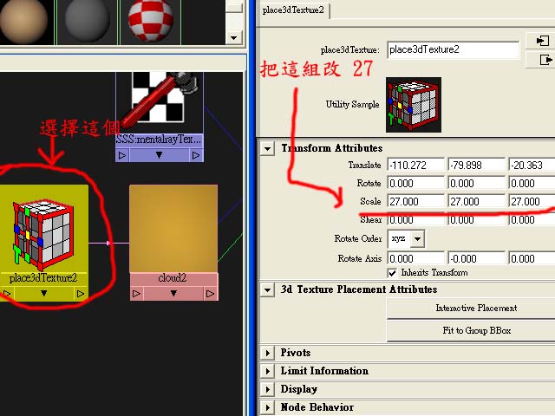
Task: Click the swatch panel scroll down arrow
Action: point(233,37)
